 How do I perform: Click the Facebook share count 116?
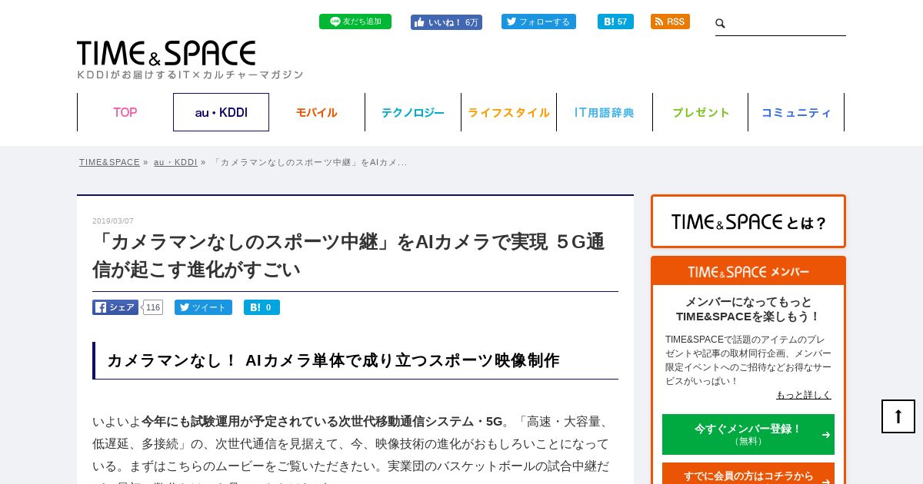pos(153,307)
